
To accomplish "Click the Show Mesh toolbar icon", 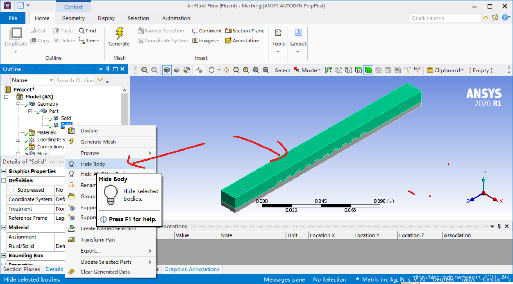I will click(199, 70).
